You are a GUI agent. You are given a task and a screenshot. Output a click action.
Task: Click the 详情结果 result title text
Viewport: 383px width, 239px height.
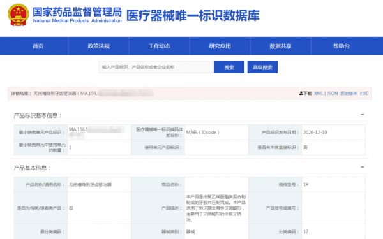21,93
